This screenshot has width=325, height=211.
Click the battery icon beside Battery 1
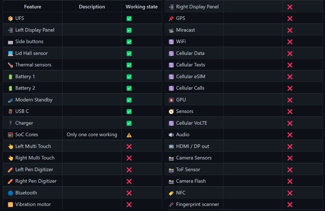click(x=10, y=77)
